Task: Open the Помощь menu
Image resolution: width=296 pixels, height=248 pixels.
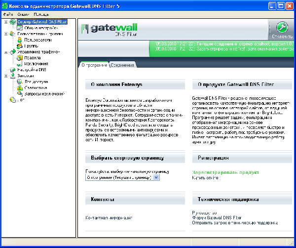Action: click(x=41, y=14)
